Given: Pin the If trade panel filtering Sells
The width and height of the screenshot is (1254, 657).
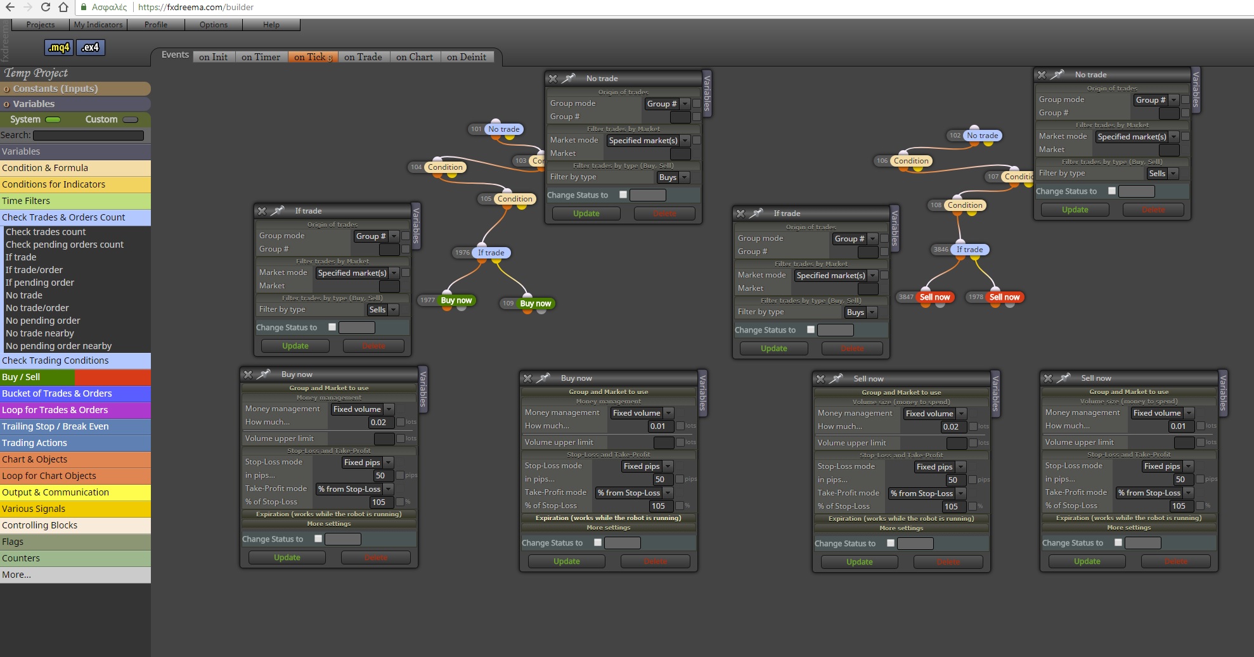Looking at the screenshot, I should pos(278,211).
